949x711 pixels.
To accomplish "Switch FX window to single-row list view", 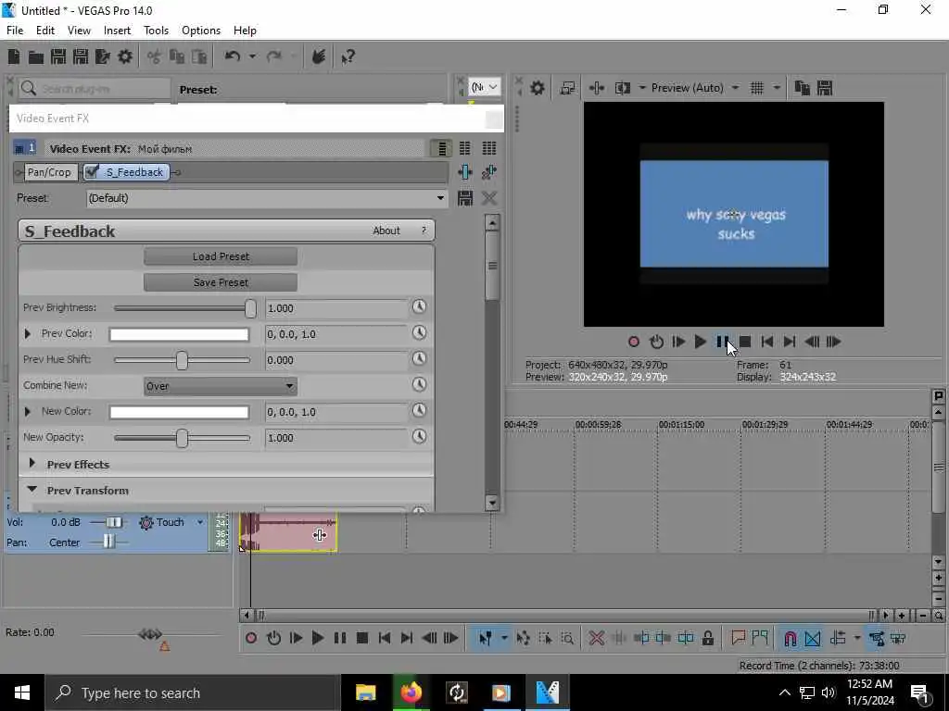I will tap(442, 149).
